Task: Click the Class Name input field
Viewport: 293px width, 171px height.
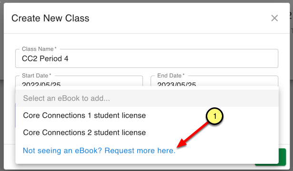Action: (x=147, y=58)
